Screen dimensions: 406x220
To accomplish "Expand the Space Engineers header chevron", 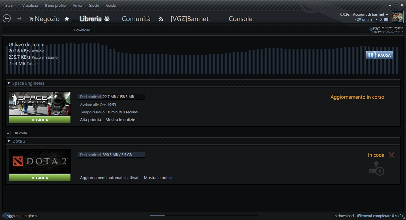I will (9, 83).
